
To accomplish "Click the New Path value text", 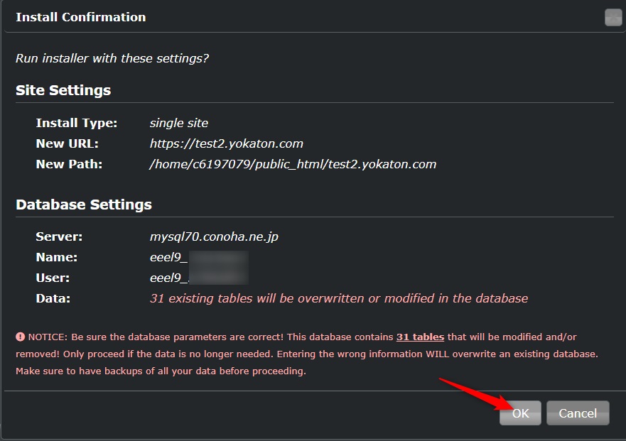I will [293, 164].
